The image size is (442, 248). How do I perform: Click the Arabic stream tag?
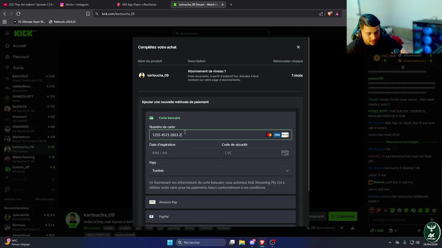109,228
